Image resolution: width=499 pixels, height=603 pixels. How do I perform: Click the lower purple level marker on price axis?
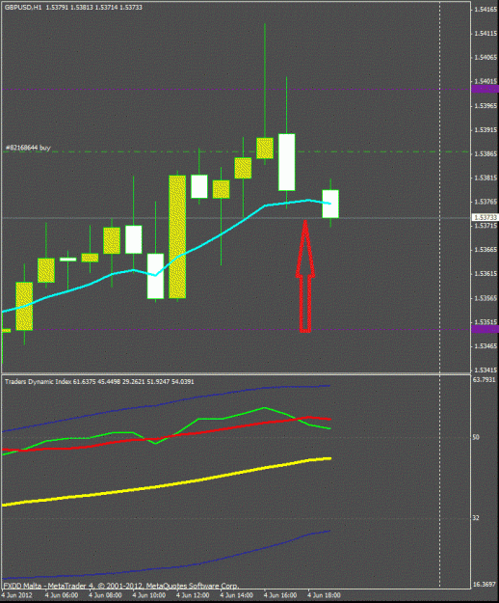(x=486, y=329)
